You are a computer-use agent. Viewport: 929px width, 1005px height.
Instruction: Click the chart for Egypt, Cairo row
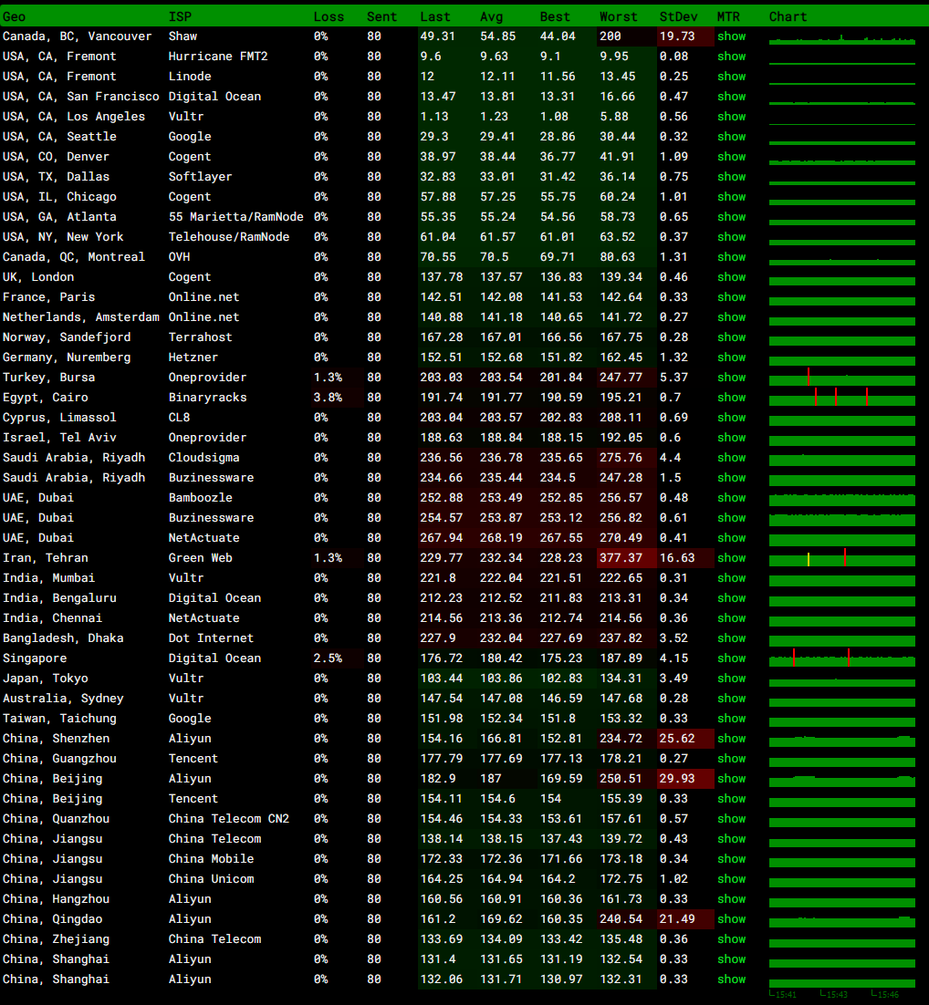(841, 398)
